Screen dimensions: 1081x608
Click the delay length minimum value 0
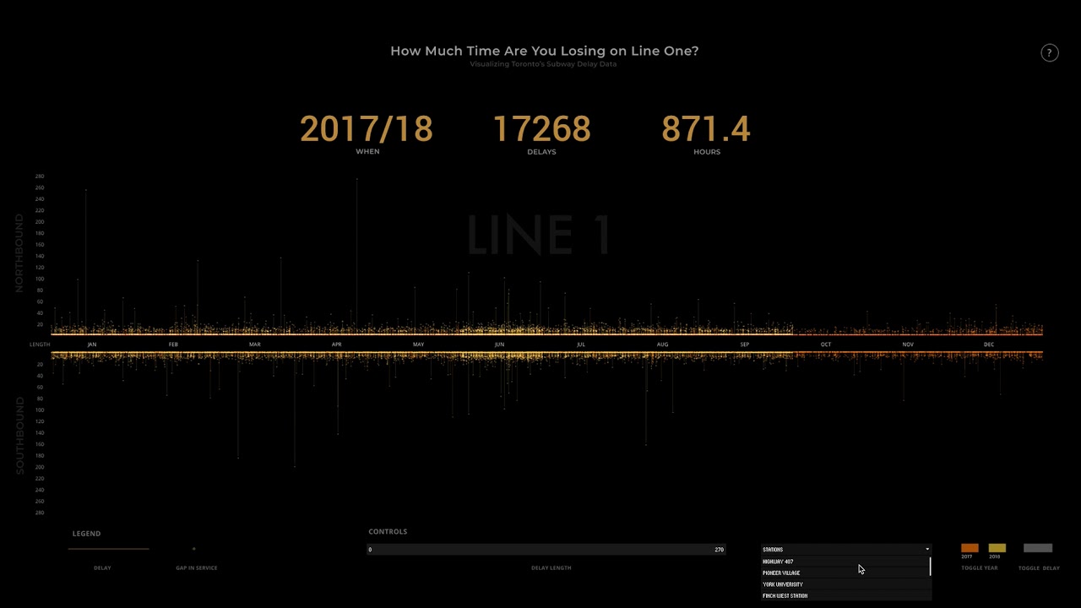[370, 550]
